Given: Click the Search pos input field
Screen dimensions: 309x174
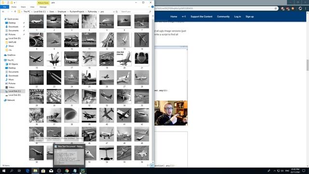Looking at the screenshot, I should 136,12.
